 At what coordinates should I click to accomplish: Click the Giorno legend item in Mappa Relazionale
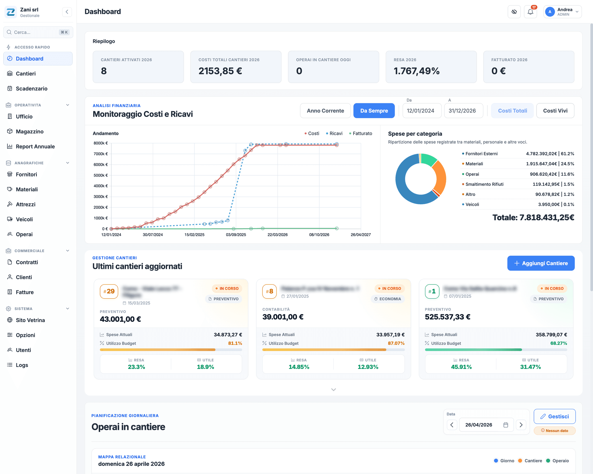pyautogui.click(x=504, y=461)
